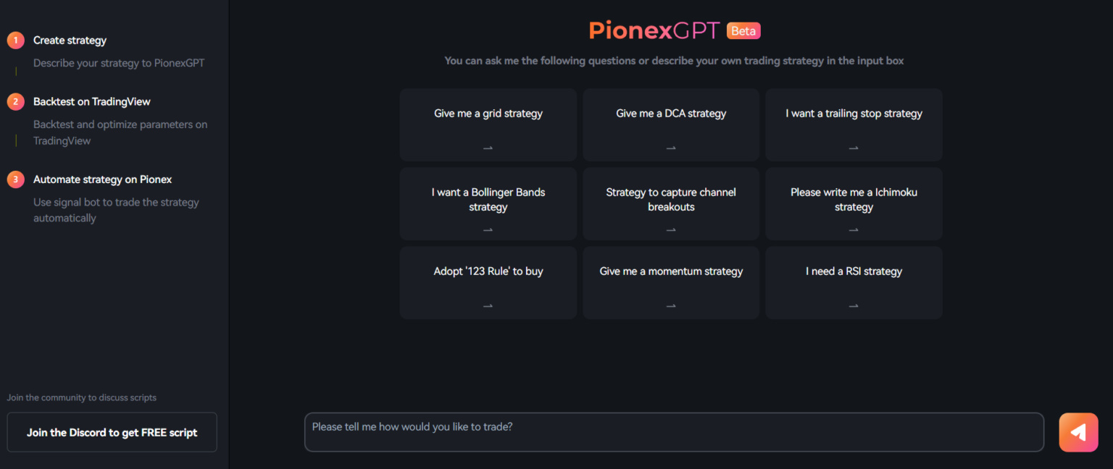Viewport: 1113px width, 469px height.
Task: Click arrow under grid strategy card
Action: [x=488, y=148]
